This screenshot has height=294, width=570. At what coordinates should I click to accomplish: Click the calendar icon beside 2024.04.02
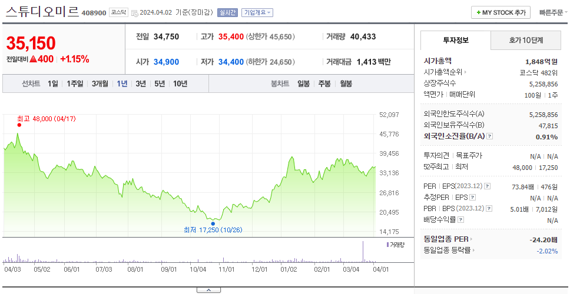pos(134,13)
